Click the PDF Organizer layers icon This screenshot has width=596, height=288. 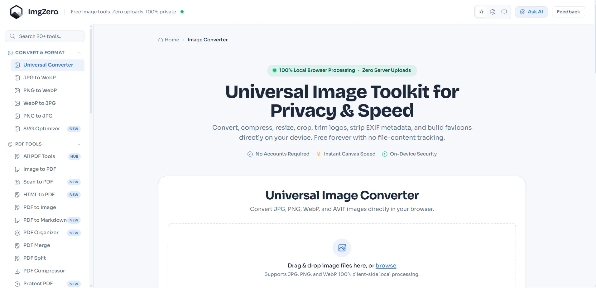pyautogui.click(x=17, y=233)
